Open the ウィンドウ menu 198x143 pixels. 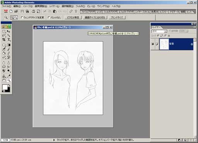[103, 6]
